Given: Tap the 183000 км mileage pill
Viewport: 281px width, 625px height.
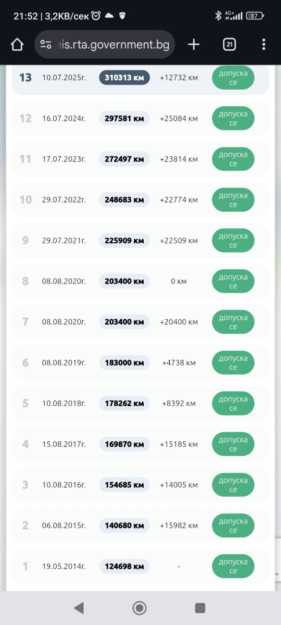Looking at the screenshot, I should (124, 363).
